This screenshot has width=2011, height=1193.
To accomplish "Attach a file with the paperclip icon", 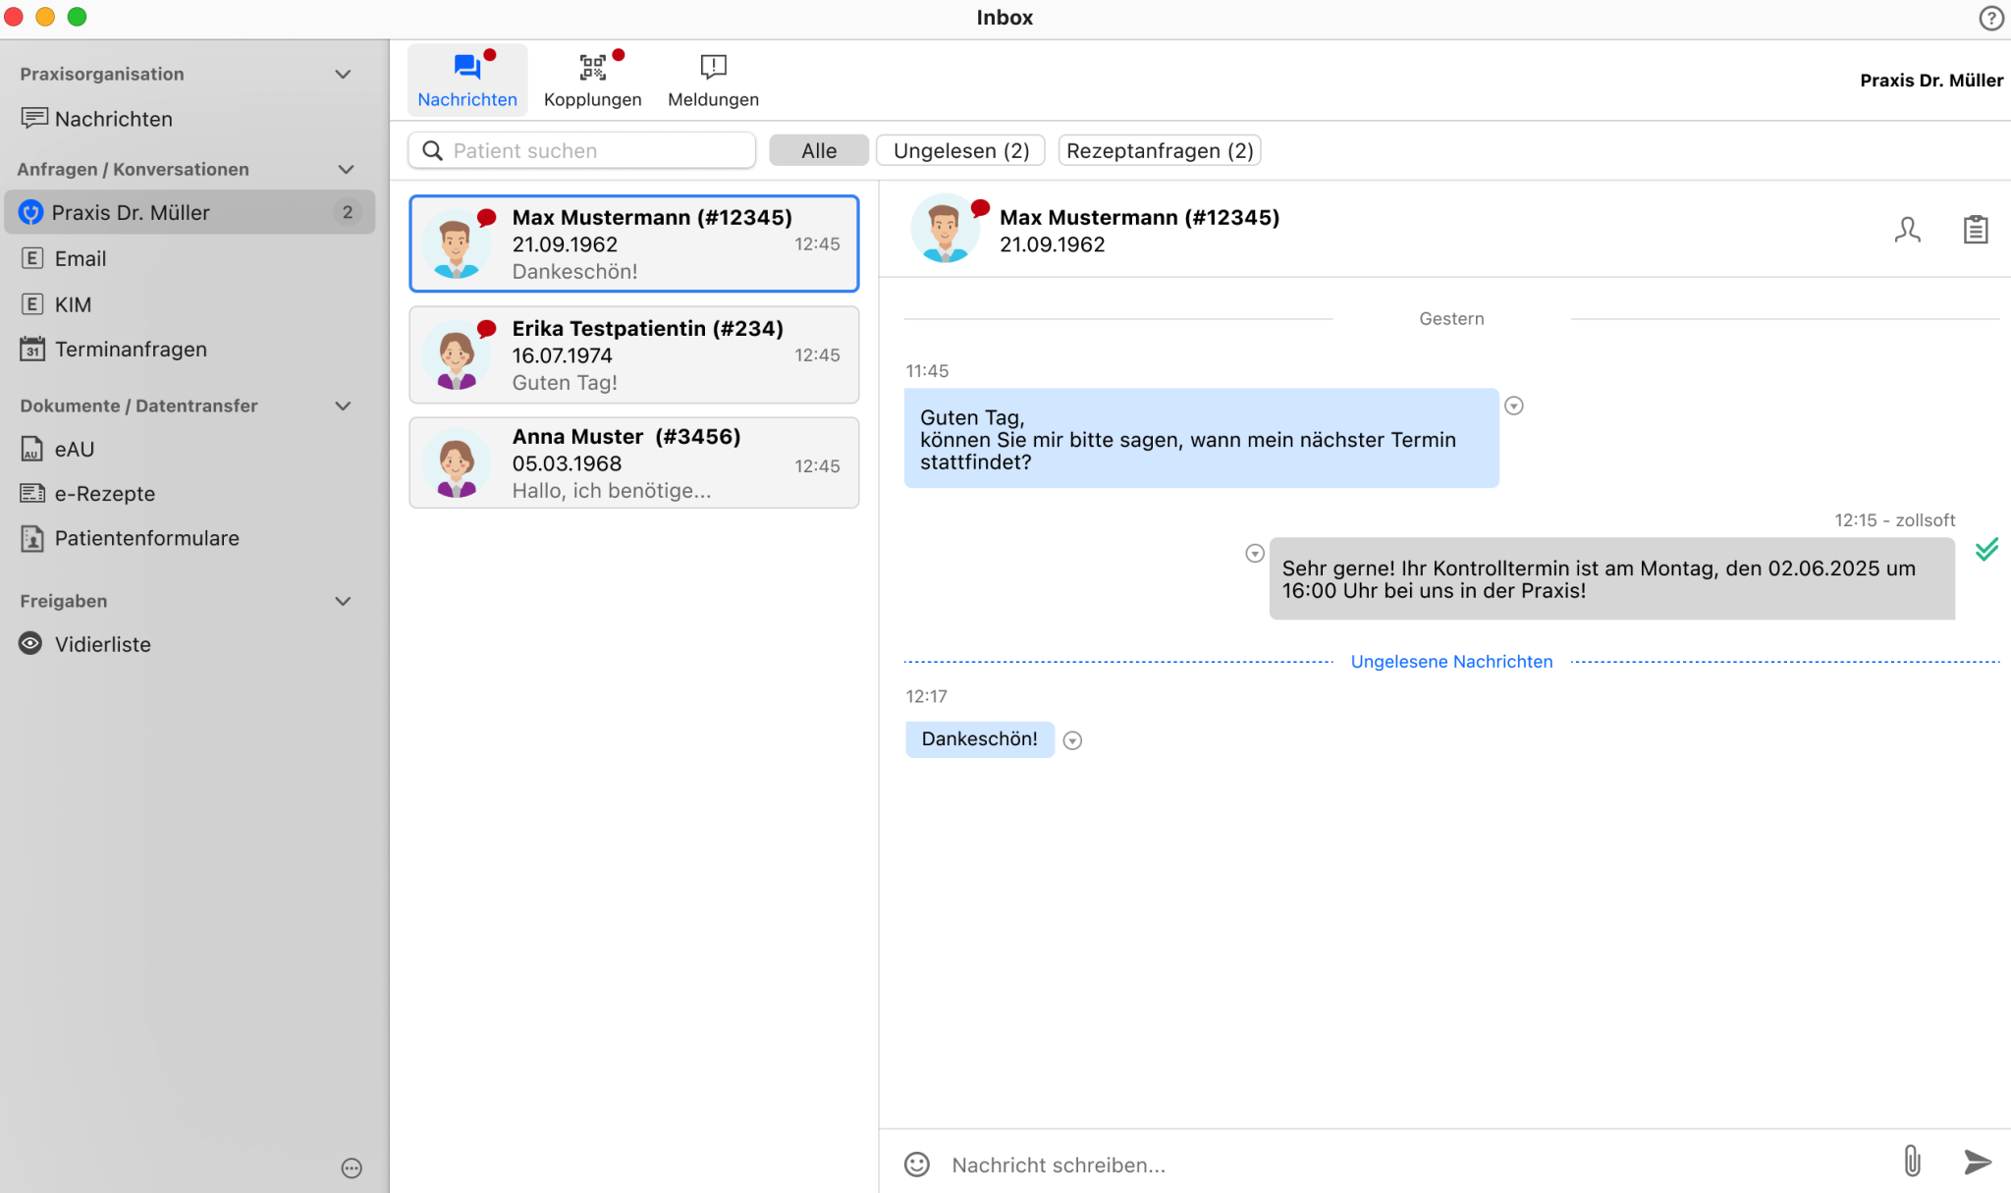I will point(1912,1162).
